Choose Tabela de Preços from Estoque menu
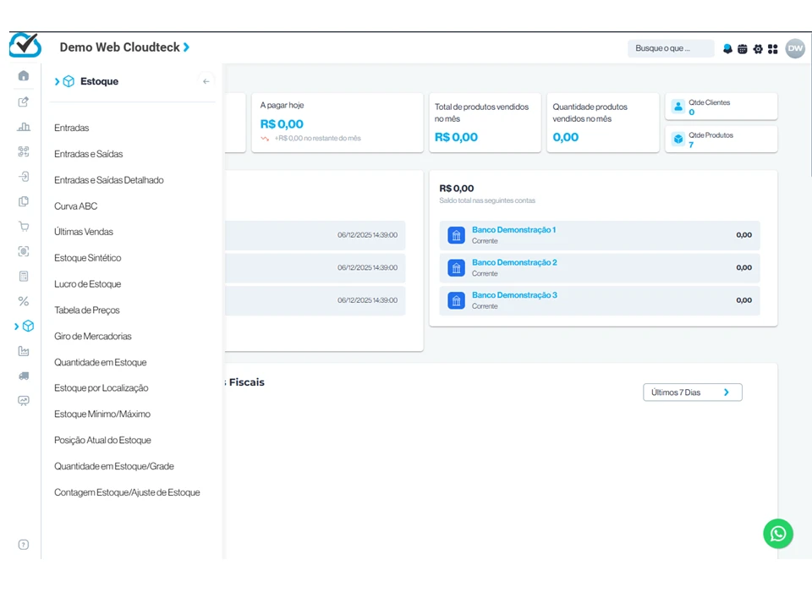This screenshot has height=609, width=812. 87,310
